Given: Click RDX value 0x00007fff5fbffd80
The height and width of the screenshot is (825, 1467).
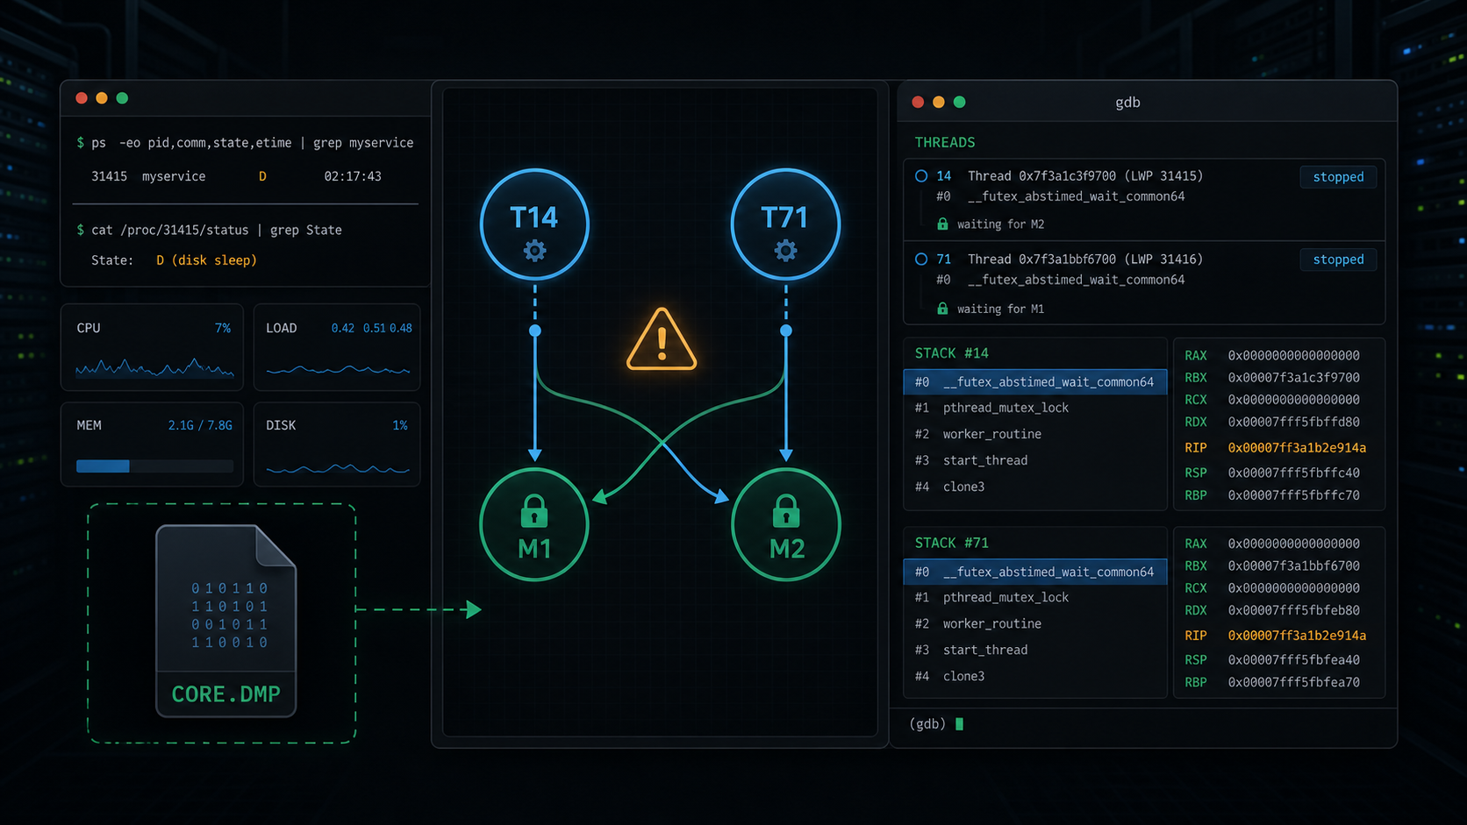Looking at the screenshot, I should [1294, 422].
